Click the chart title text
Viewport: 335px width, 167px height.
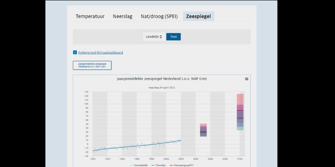click(x=162, y=79)
